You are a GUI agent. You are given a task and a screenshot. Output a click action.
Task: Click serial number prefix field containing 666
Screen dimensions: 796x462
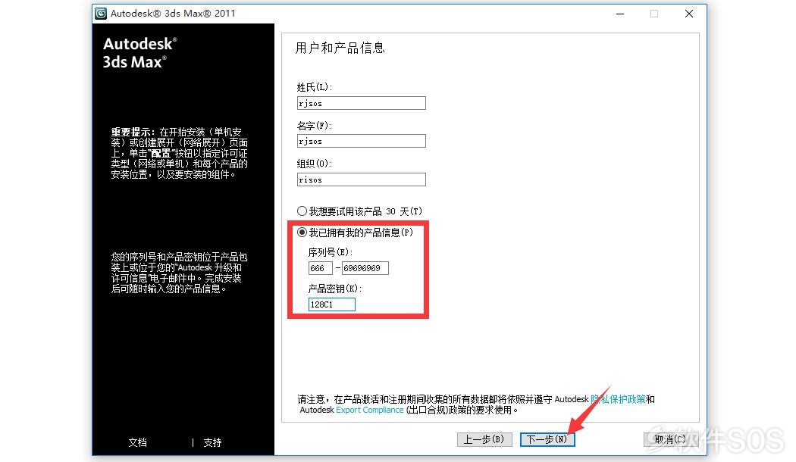[x=320, y=268]
